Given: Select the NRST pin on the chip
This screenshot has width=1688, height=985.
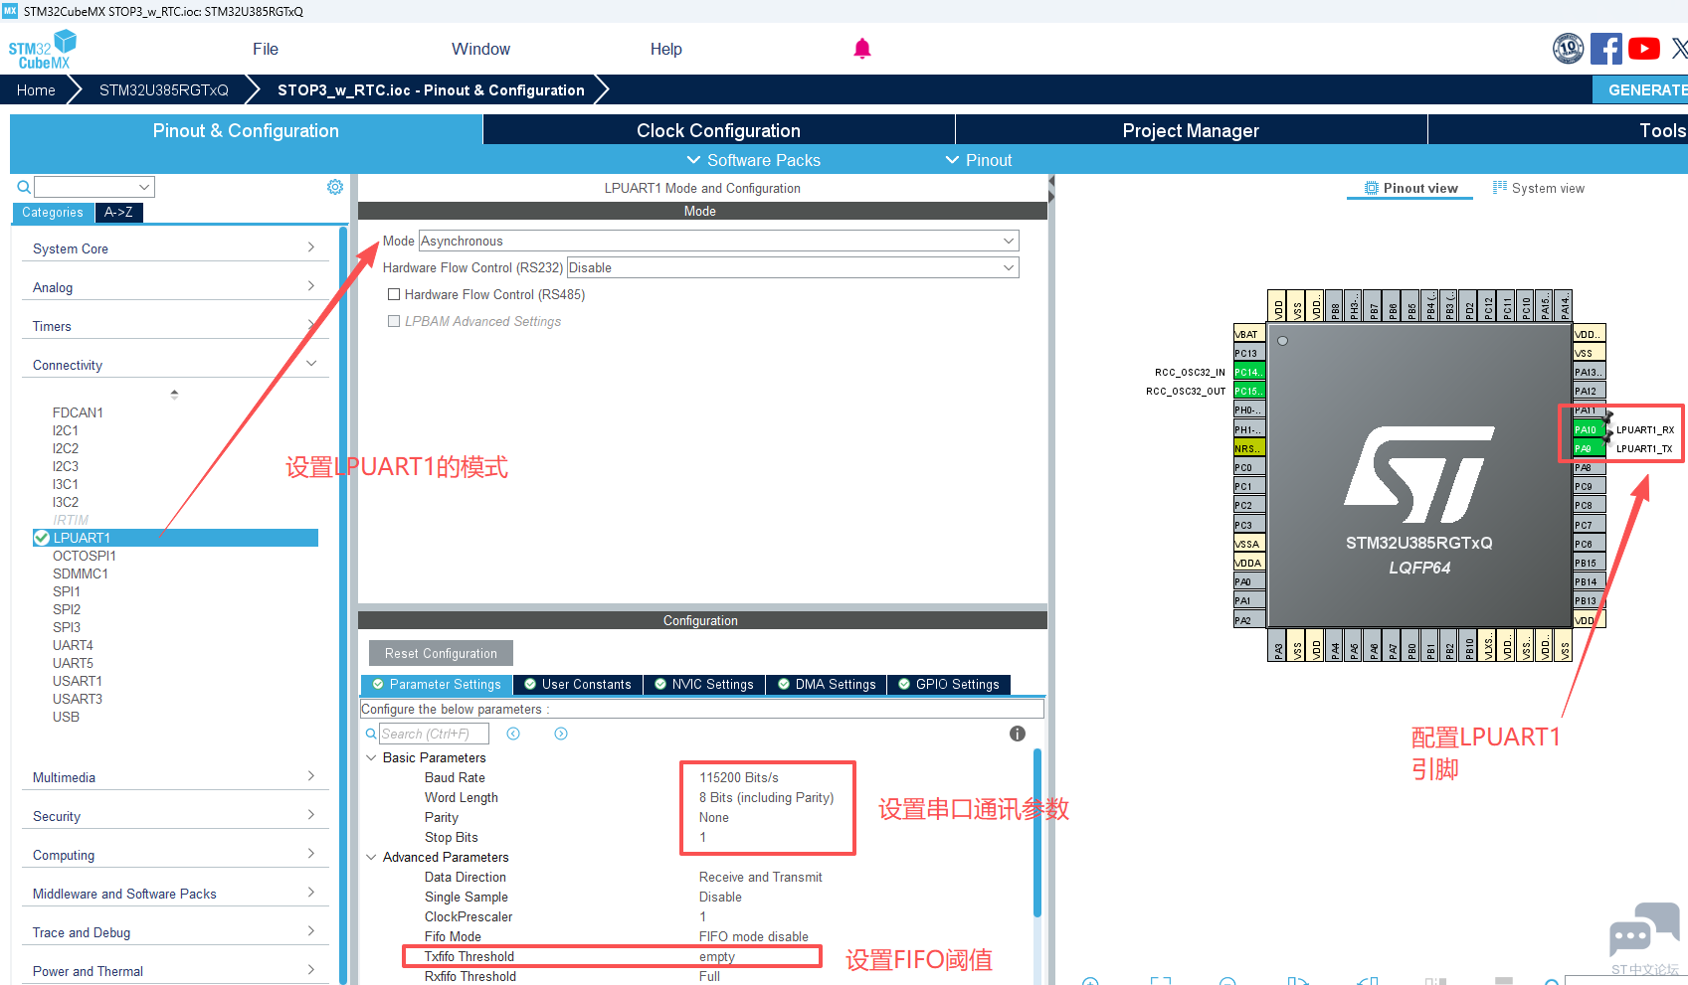Looking at the screenshot, I should [x=1249, y=448].
